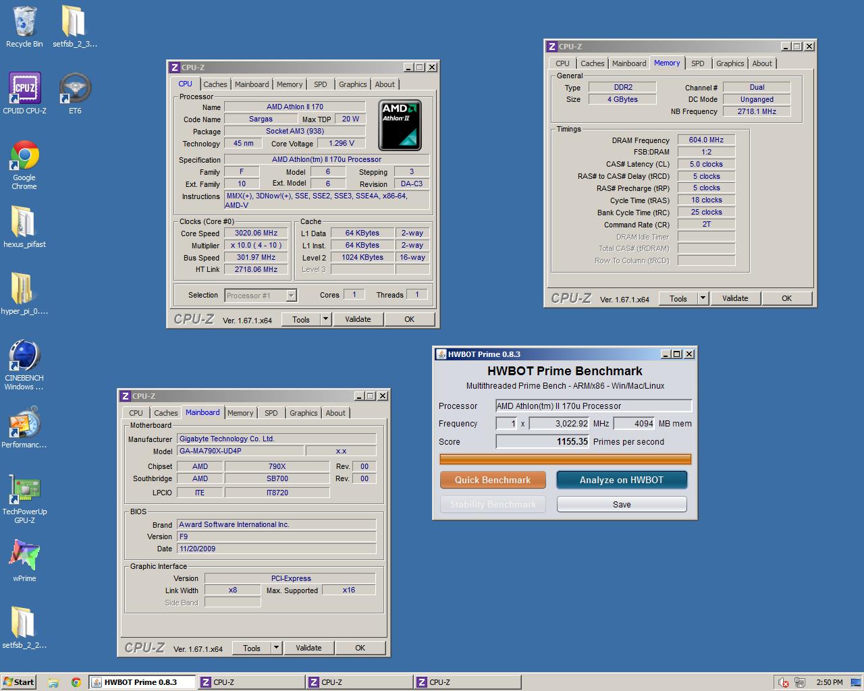Click the 3,022.92 MHz frequency field

pos(560,424)
